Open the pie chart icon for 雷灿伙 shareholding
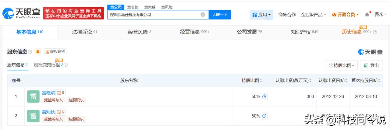Image resolution: width=390 pixels, height=129 pixels. pyautogui.click(x=264, y=116)
